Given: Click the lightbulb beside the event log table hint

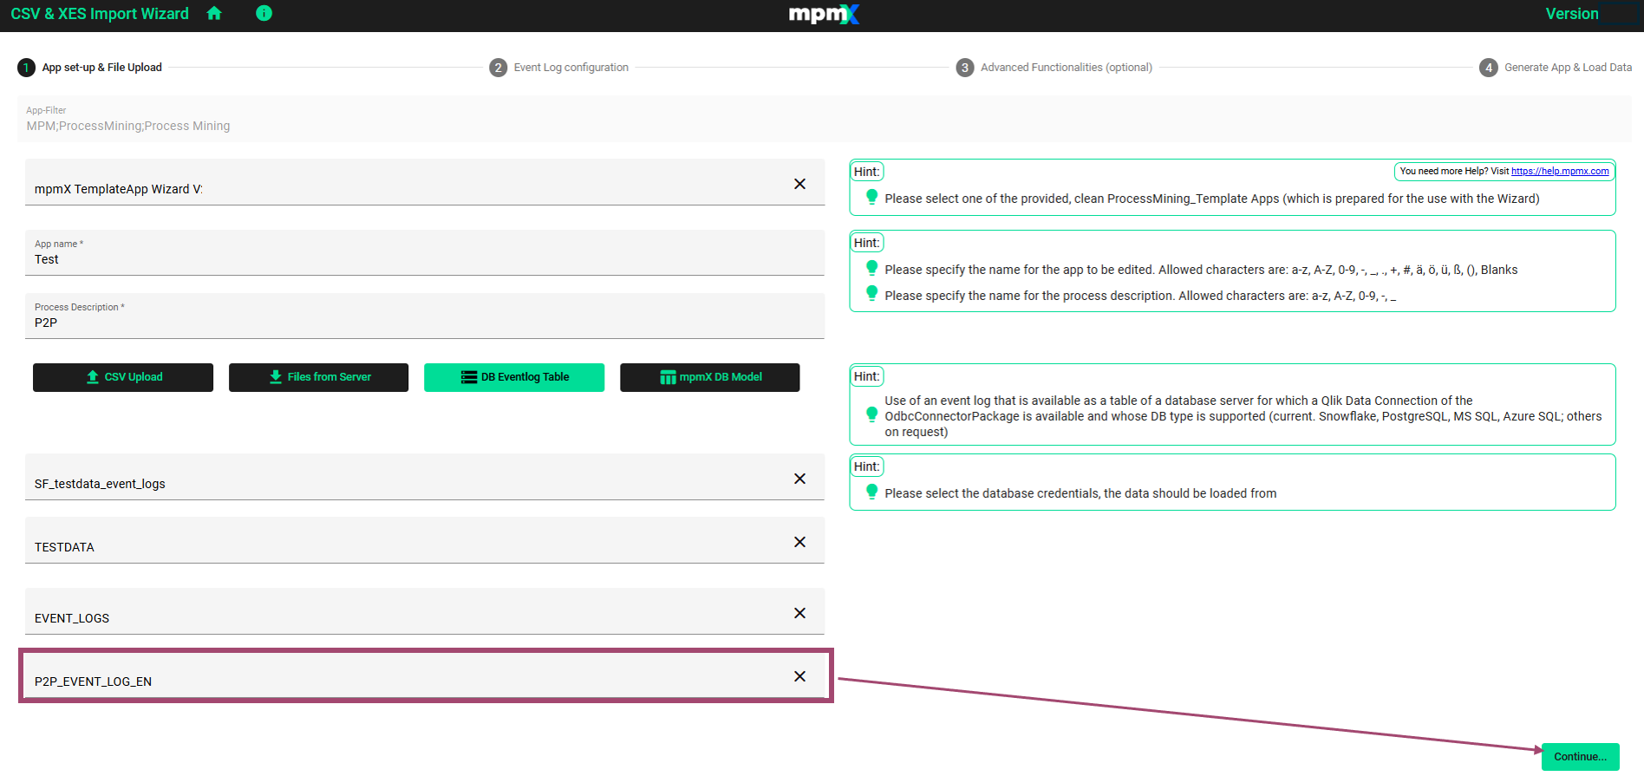Looking at the screenshot, I should pos(871,414).
